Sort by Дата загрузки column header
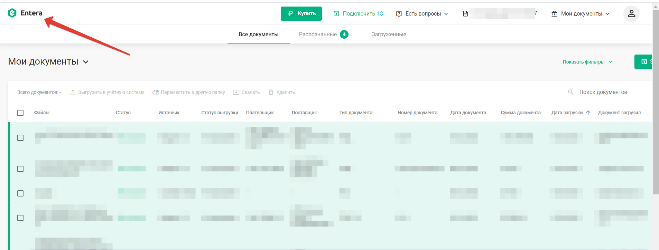 (567, 113)
